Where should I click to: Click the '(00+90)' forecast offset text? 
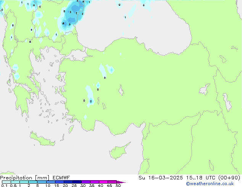pyautogui.click(x=229, y=178)
